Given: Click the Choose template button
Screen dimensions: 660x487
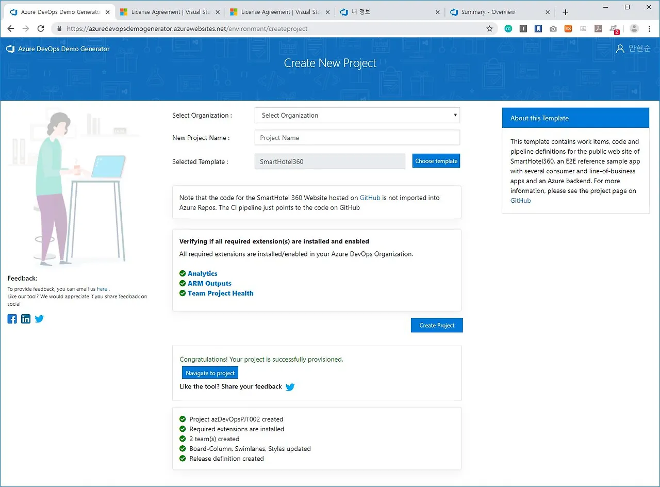Looking at the screenshot, I should point(436,161).
